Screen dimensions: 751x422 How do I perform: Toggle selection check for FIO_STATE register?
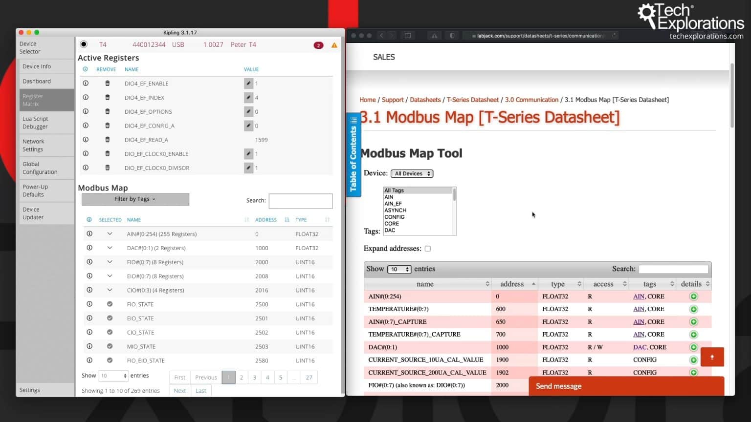tap(110, 304)
